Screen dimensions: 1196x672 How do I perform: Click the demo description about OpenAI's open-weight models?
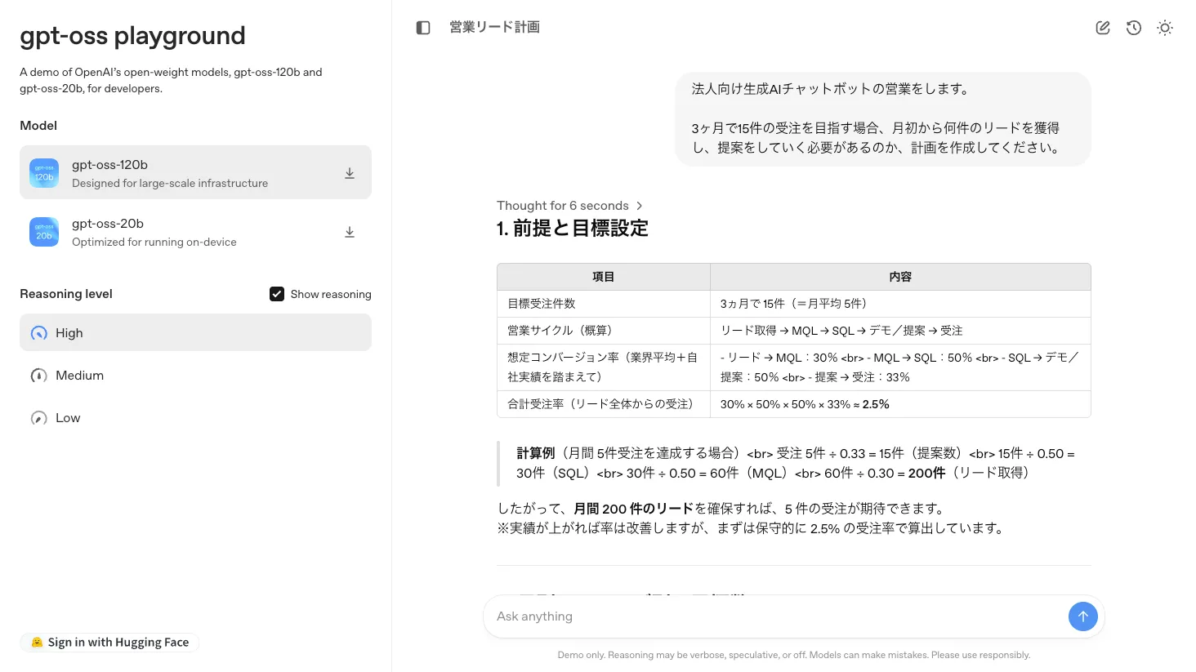coord(171,80)
